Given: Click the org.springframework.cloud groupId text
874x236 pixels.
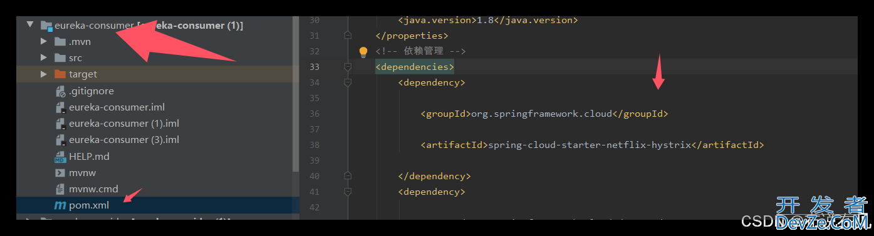Looking at the screenshot, I should (x=541, y=114).
